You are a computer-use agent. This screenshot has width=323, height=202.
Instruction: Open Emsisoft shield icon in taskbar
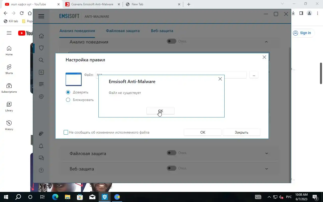pos(104,197)
